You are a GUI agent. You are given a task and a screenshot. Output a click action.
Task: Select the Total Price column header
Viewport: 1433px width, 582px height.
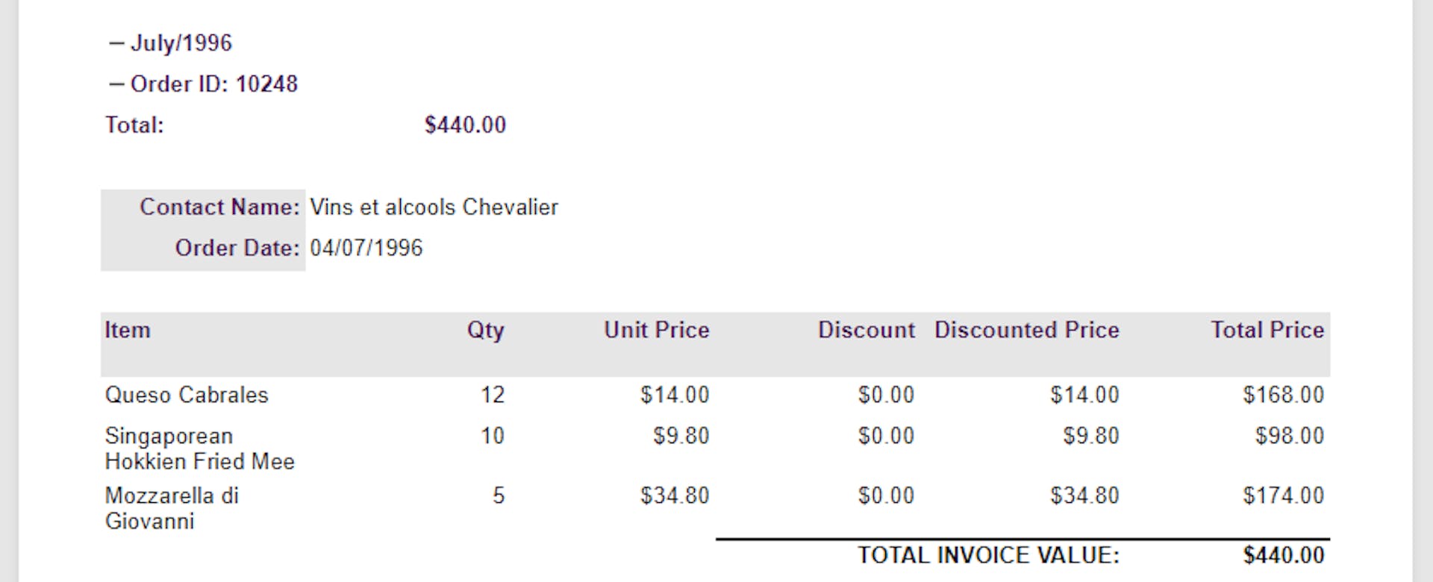click(x=1267, y=330)
